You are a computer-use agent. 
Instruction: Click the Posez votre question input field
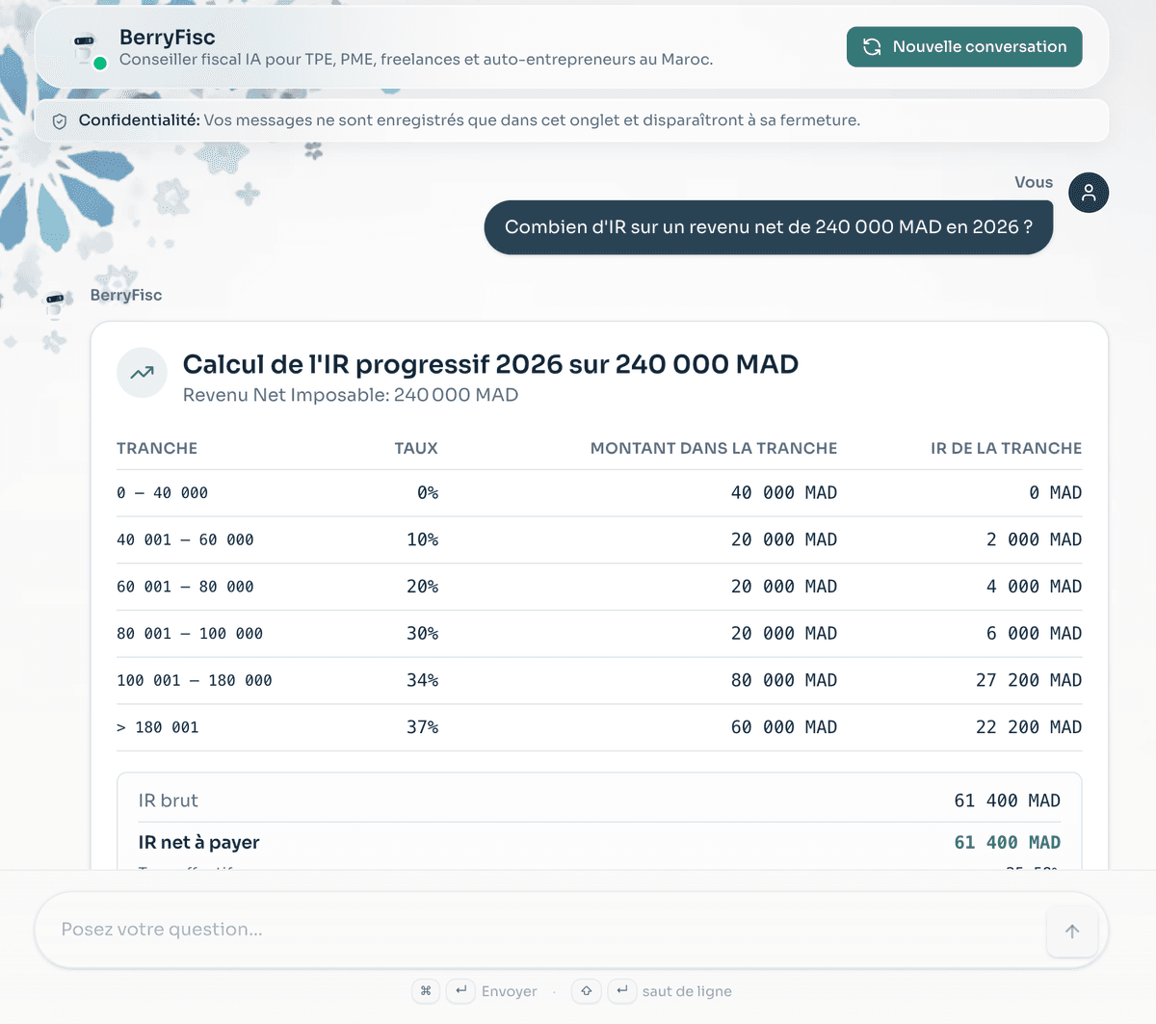coord(385,930)
